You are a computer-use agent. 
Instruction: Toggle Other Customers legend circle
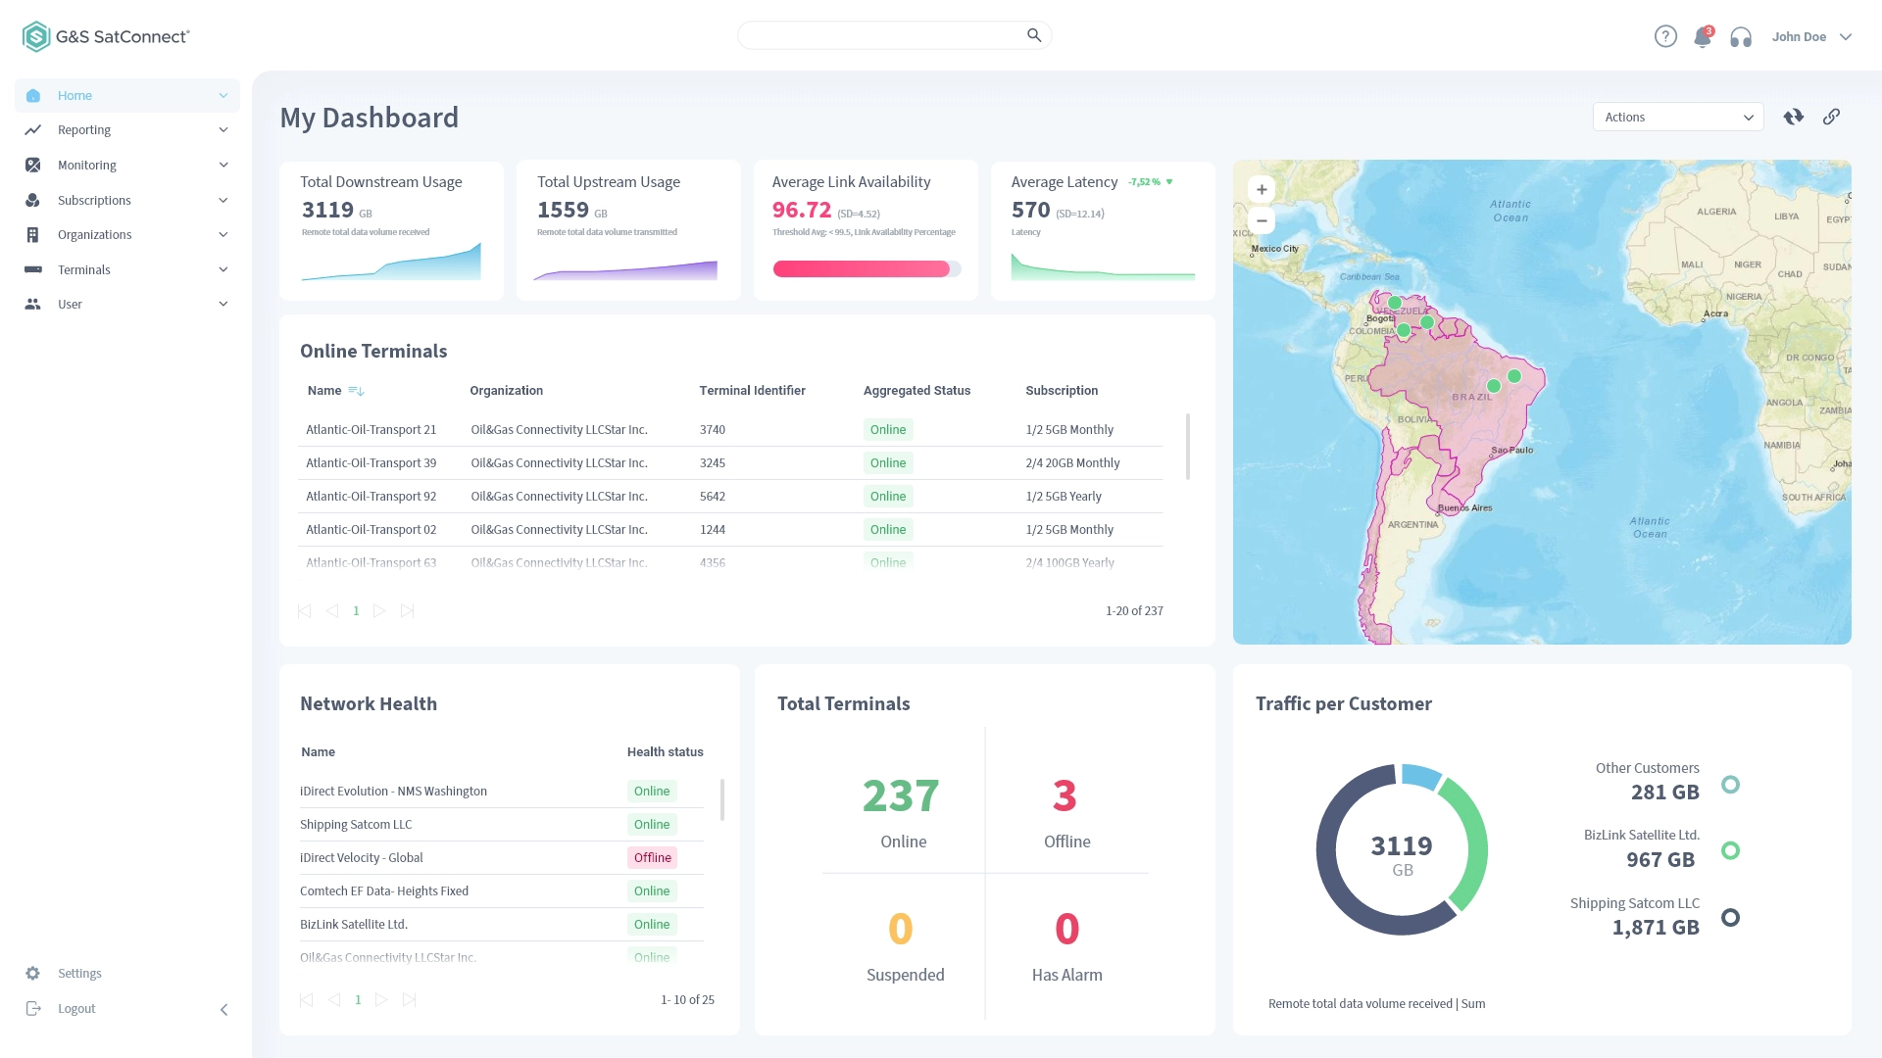click(x=1731, y=785)
